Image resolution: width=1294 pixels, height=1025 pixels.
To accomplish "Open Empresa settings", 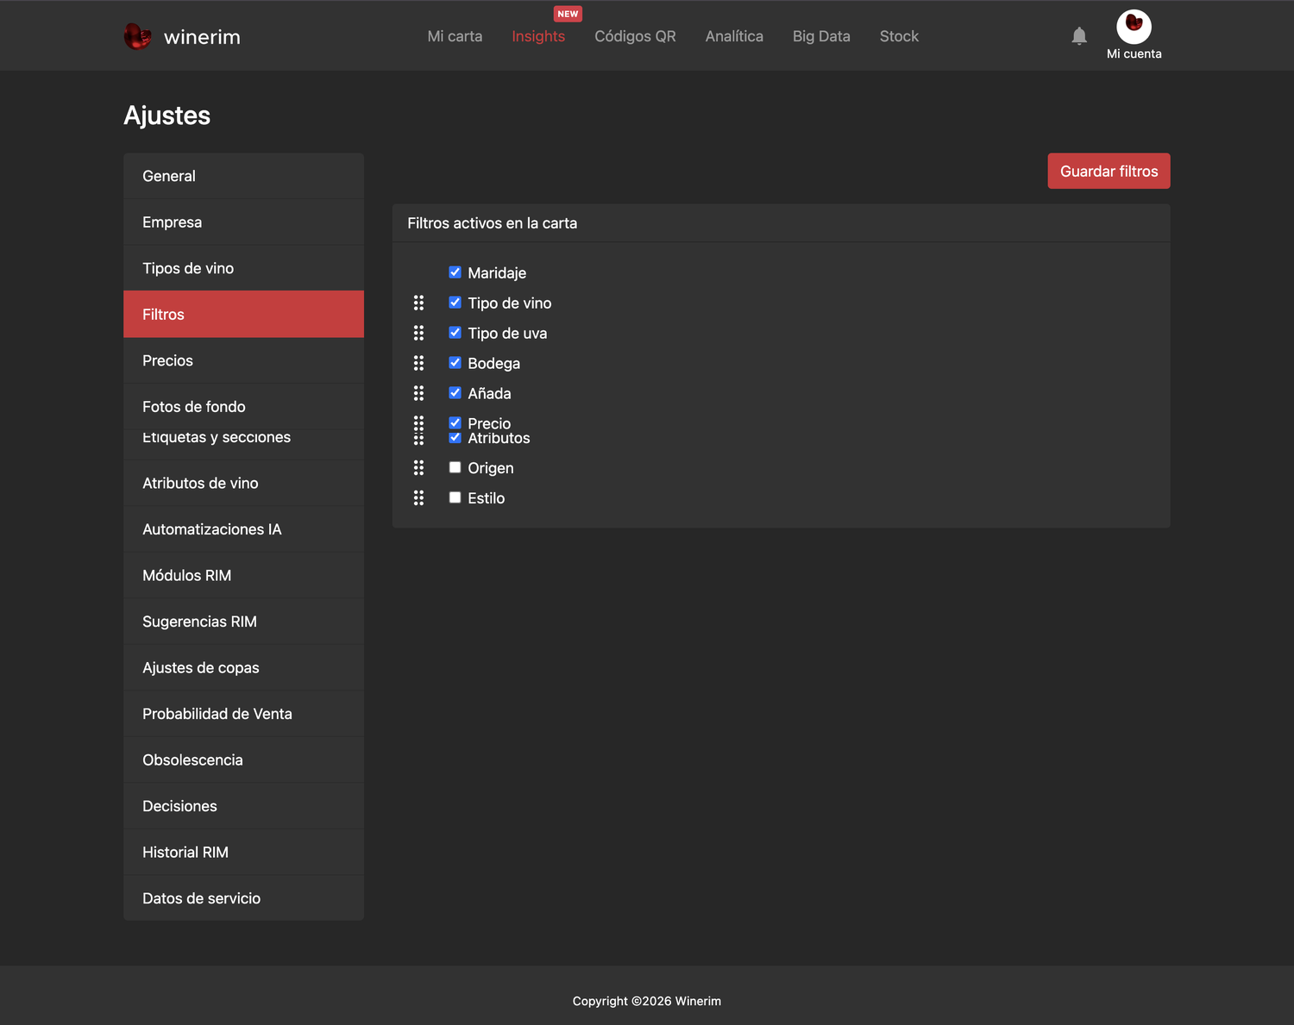I will tap(243, 222).
